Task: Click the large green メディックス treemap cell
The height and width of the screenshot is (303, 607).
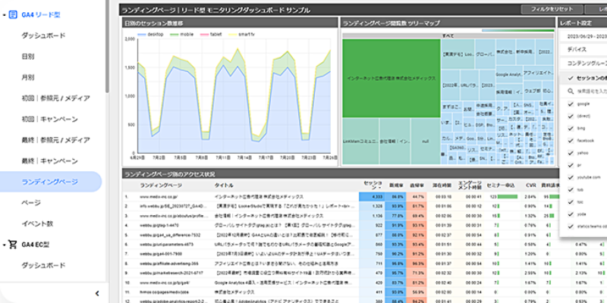Action: 391,78
